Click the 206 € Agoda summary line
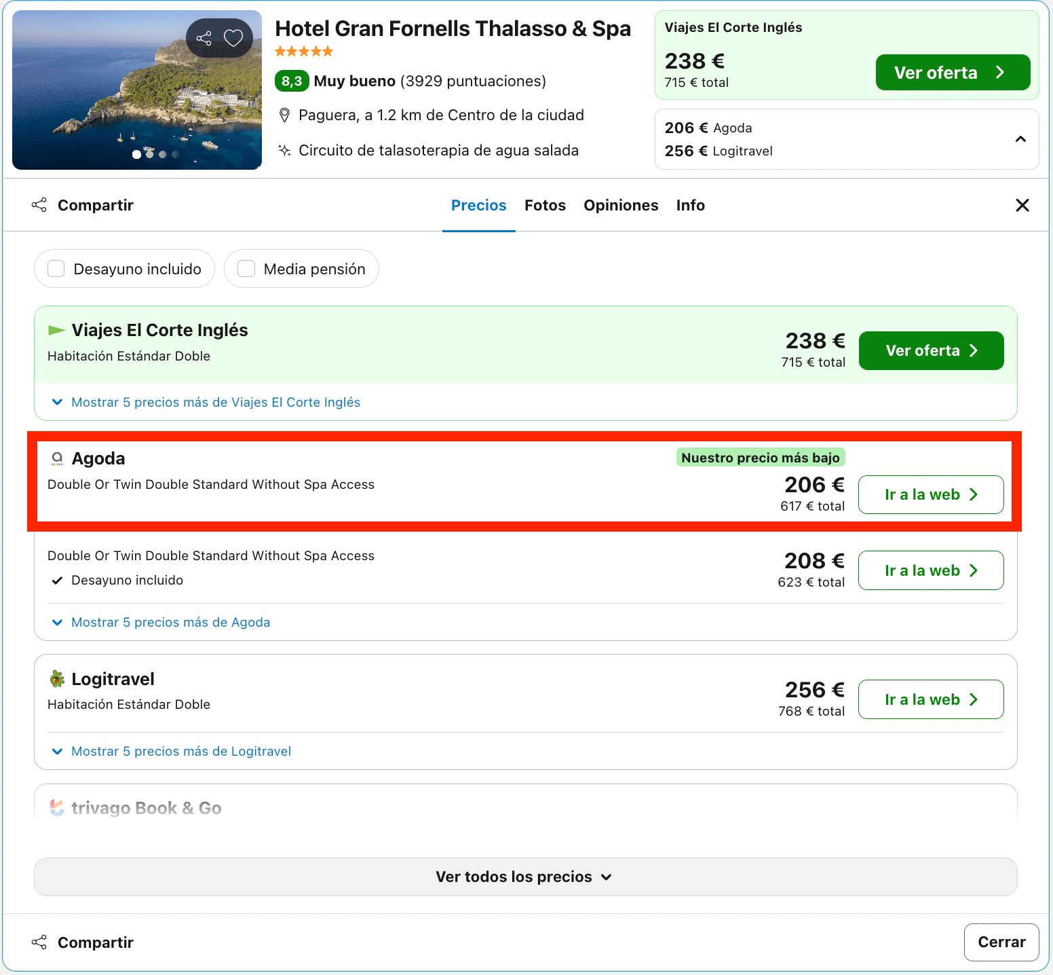 708,128
